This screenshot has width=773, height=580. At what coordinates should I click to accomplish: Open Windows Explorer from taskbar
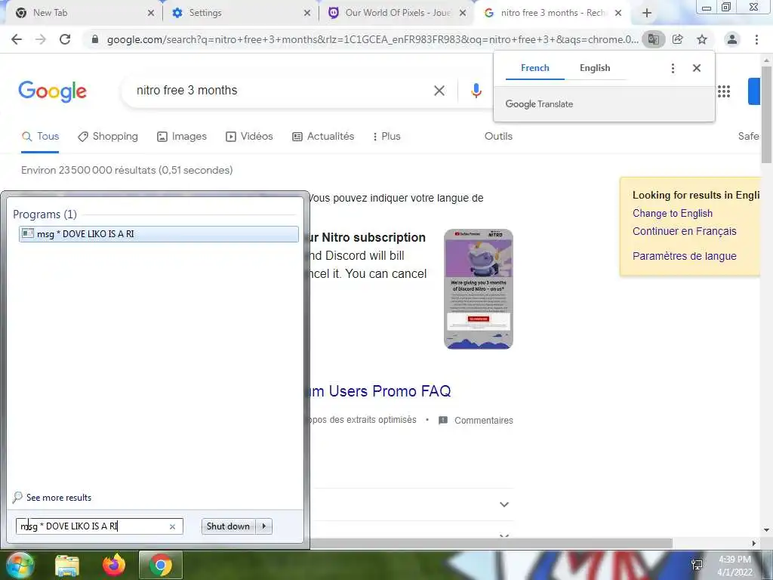tap(67, 566)
